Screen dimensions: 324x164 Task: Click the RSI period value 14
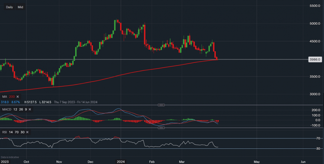tap(10, 132)
